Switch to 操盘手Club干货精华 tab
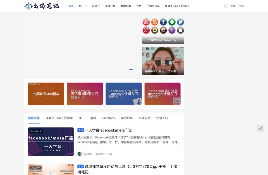Image resolution: width=268 pixels, height=175 pixels. pos(59,118)
